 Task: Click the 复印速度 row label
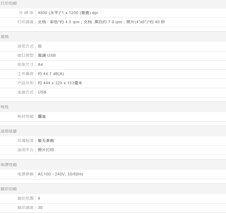point(26,208)
